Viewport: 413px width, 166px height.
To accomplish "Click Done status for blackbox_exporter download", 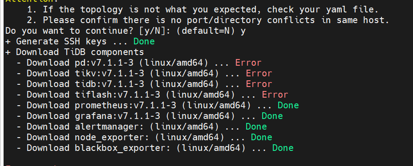I will point(283,148).
